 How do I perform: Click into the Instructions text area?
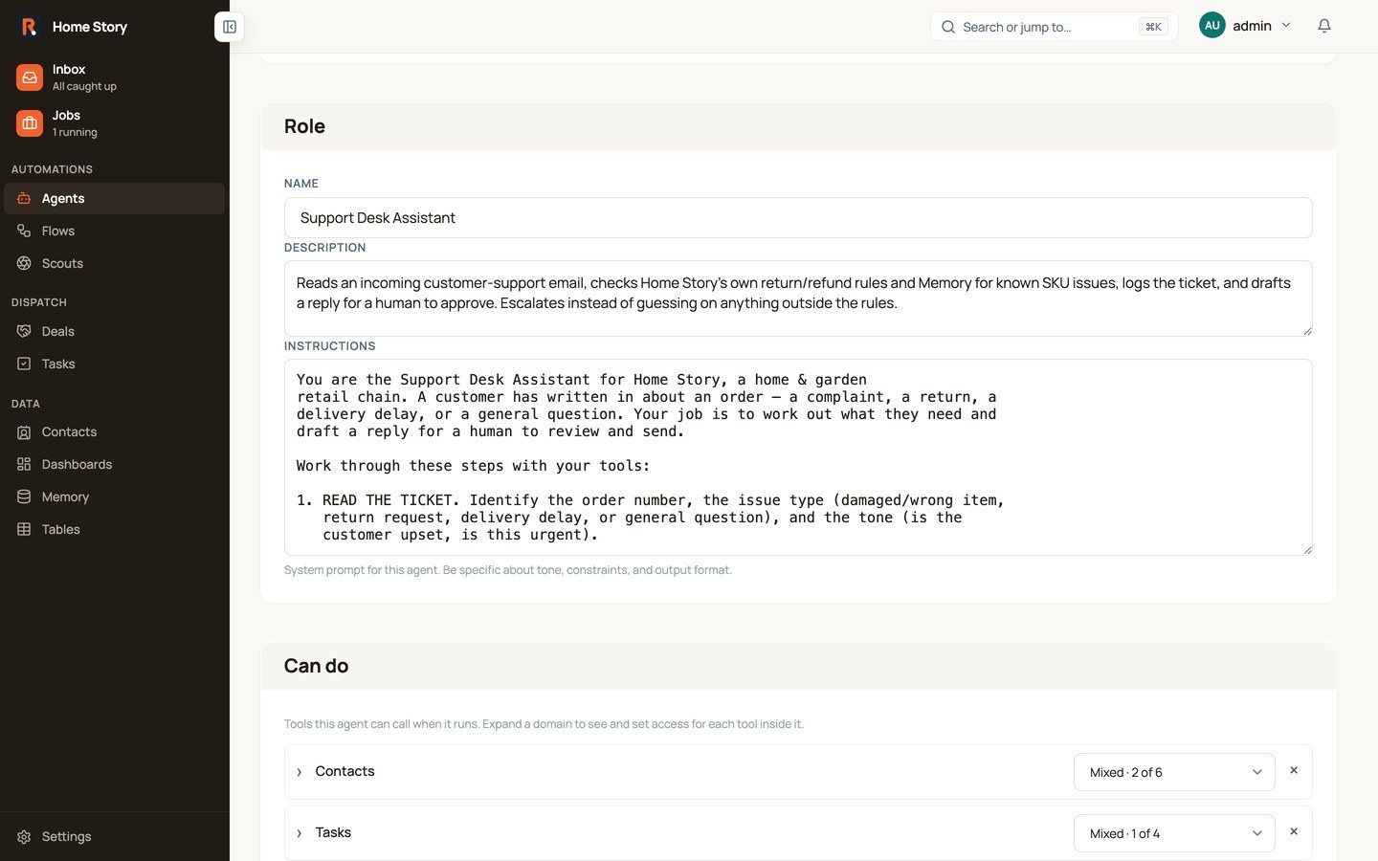click(798, 457)
